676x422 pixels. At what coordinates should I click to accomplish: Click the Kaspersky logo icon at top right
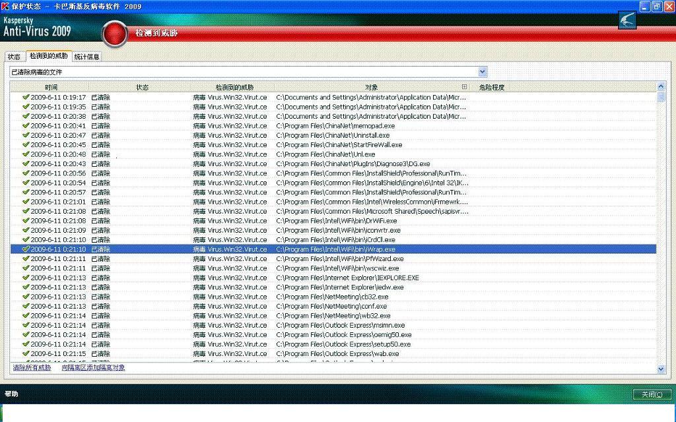[627, 20]
